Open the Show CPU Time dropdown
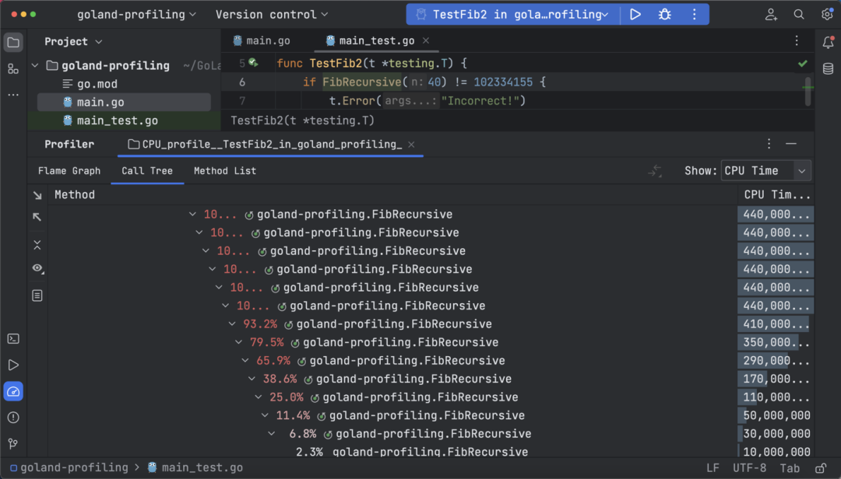The image size is (841, 479). click(x=765, y=171)
